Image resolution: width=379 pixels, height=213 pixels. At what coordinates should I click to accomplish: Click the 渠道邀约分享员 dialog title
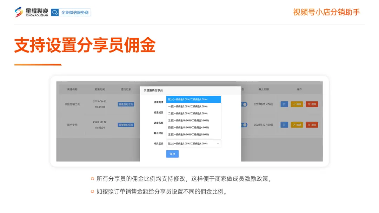[153, 90]
